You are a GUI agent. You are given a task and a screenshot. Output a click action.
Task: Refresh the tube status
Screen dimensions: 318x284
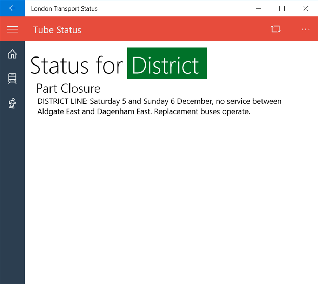[276, 29]
